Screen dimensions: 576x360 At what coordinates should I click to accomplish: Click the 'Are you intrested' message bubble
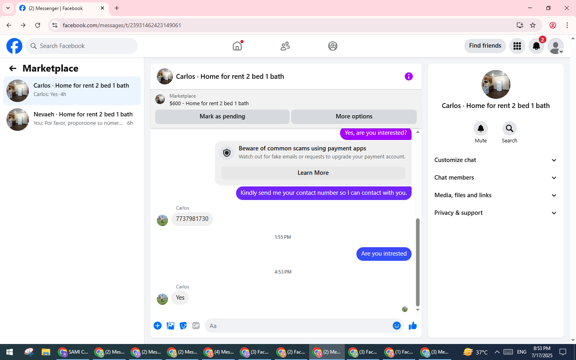pyautogui.click(x=384, y=254)
